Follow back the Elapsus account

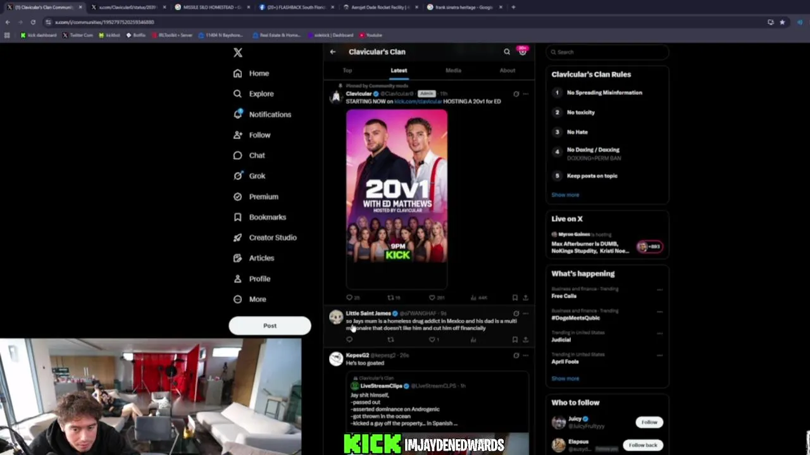643,445
